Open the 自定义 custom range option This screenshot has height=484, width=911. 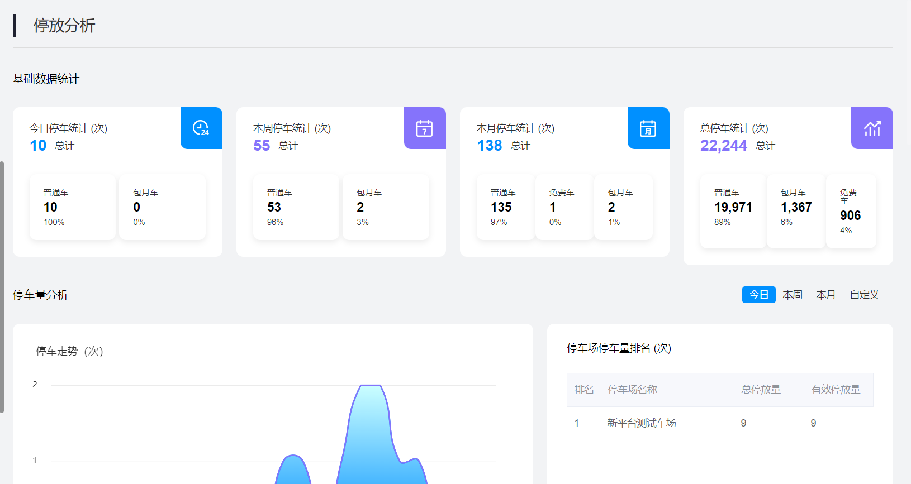click(x=864, y=295)
